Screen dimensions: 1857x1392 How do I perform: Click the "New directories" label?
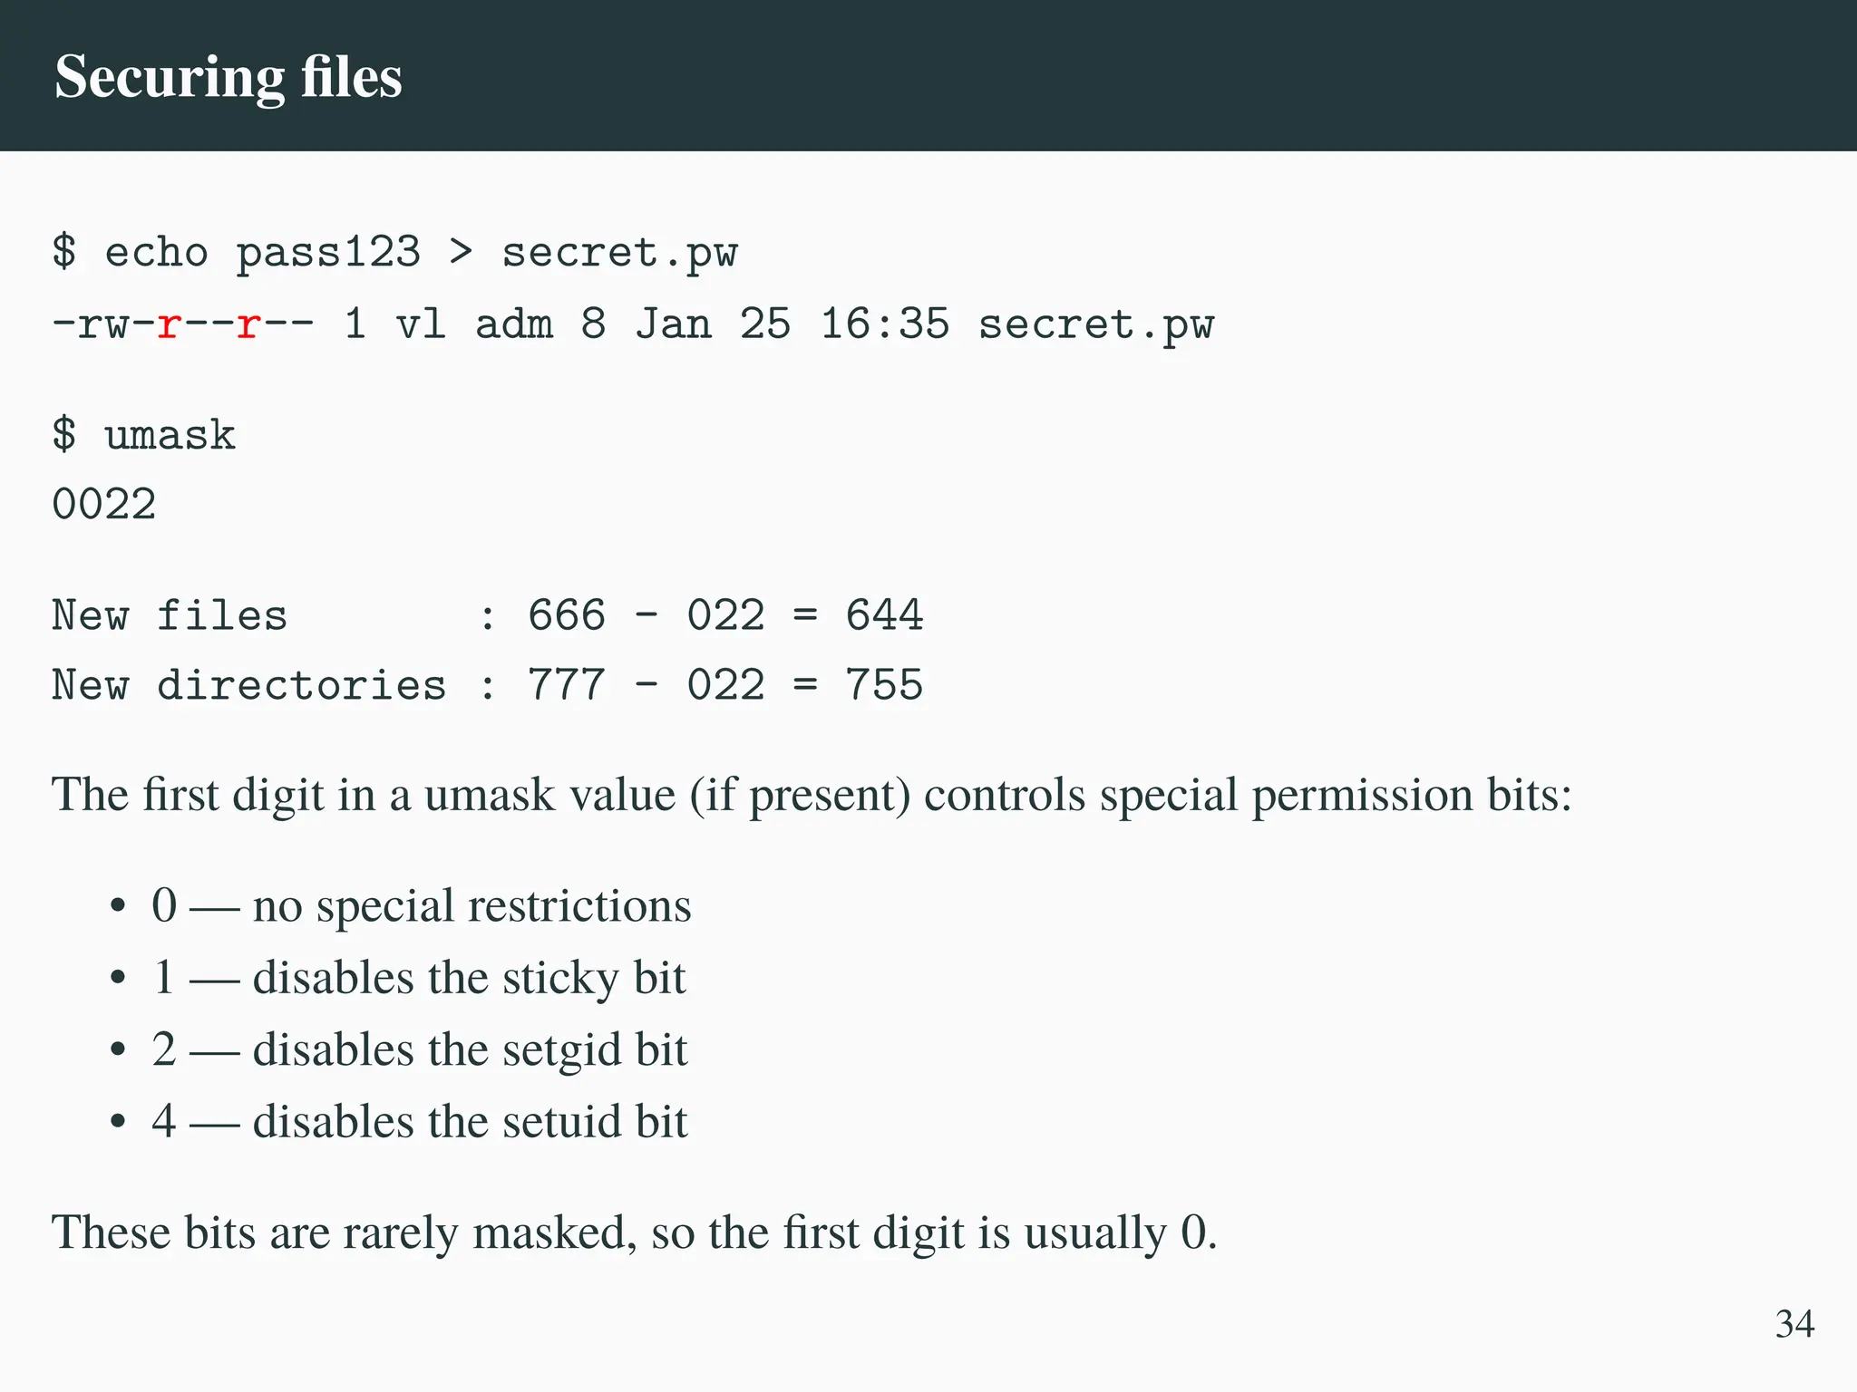(248, 685)
